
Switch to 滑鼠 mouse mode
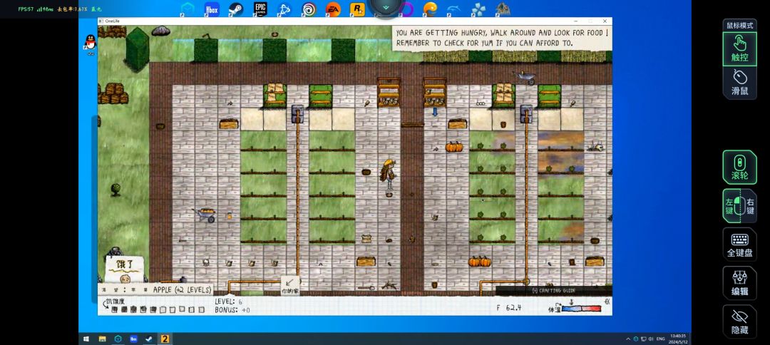coord(739,83)
